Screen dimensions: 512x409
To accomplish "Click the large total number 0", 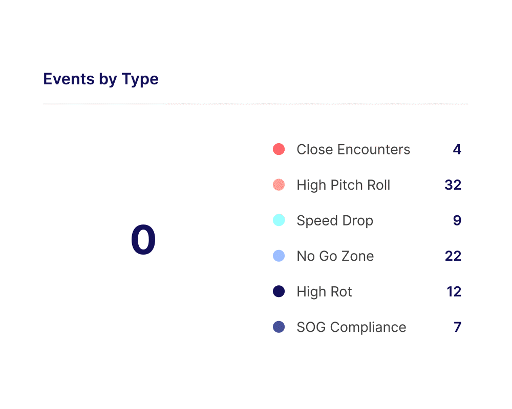I will pos(143,240).
